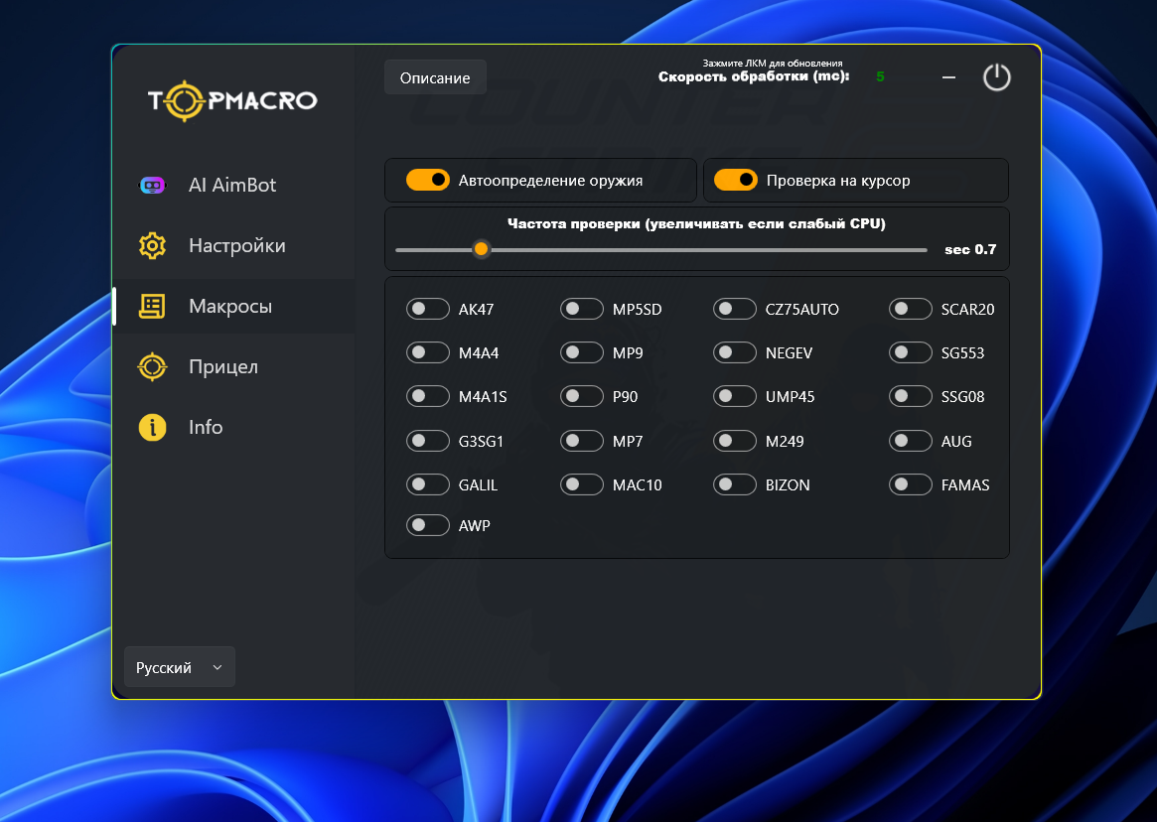
Task: Click the Зажмите ЛКМ для обновления text
Action: click(x=773, y=64)
